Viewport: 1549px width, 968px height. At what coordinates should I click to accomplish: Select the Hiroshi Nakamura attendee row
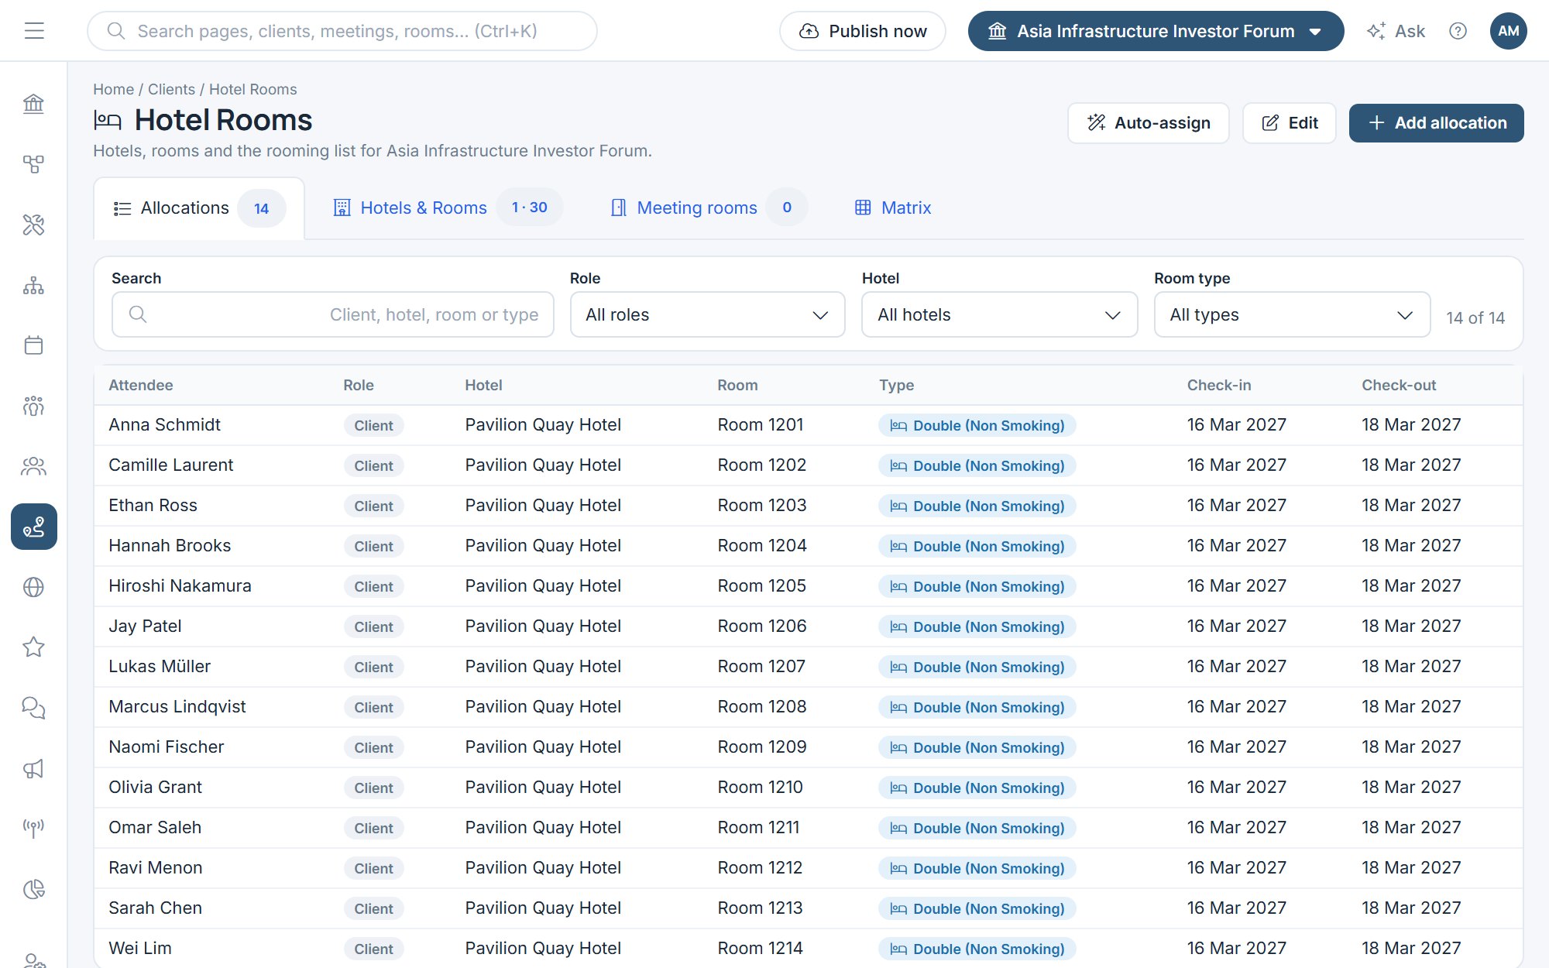[809, 586]
